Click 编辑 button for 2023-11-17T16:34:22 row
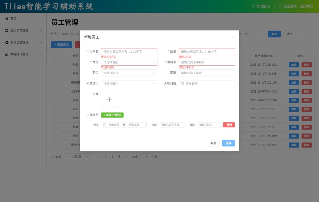 click(294, 65)
